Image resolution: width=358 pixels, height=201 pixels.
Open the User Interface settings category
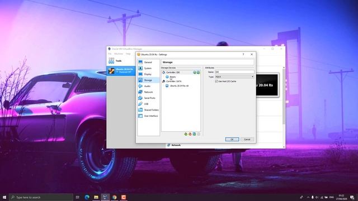148,116
